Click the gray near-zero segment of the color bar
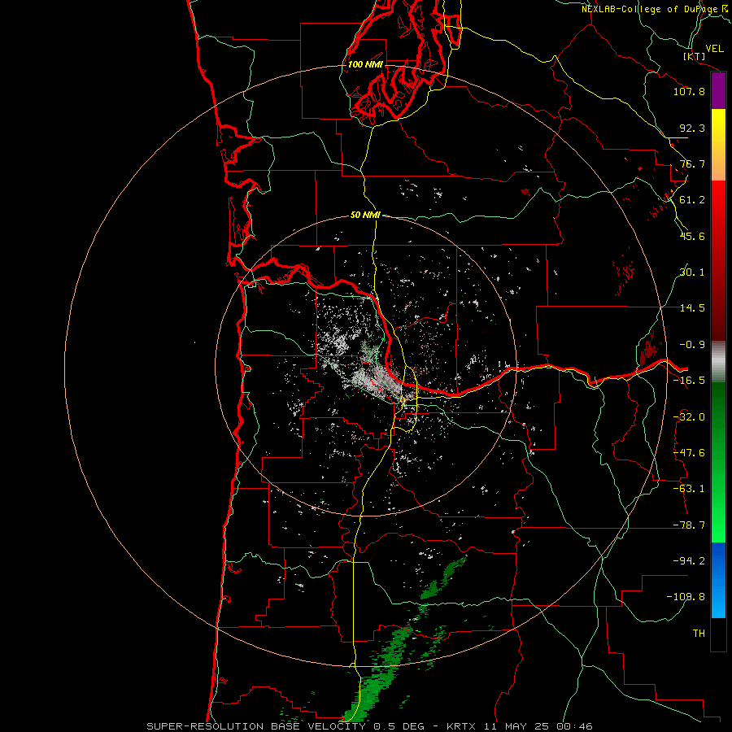The width and height of the screenshot is (732, 732). (x=718, y=359)
